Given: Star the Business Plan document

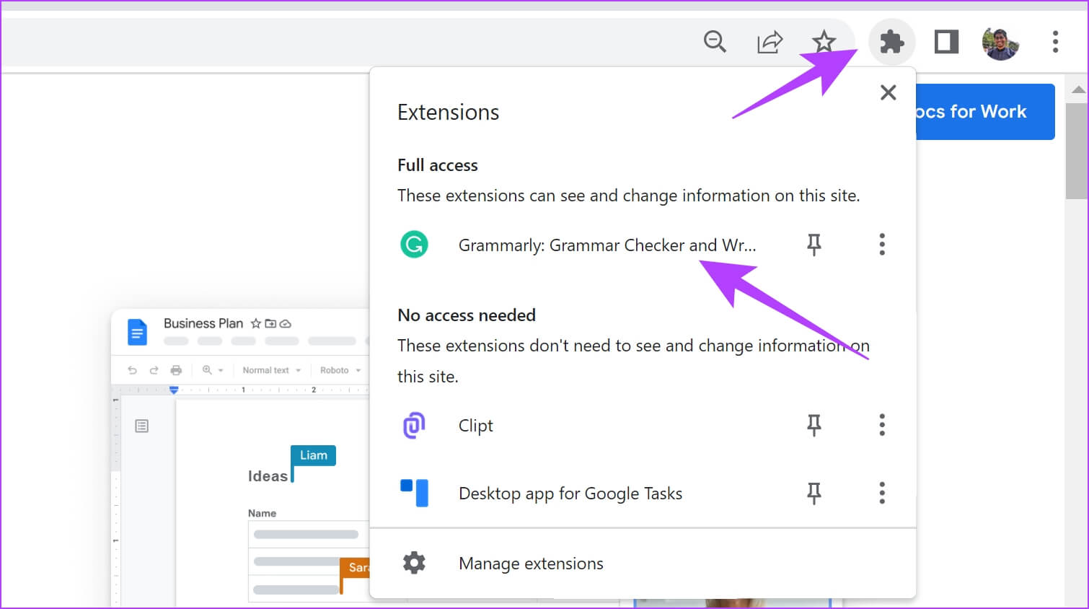Looking at the screenshot, I should pyautogui.click(x=255, y=324).
